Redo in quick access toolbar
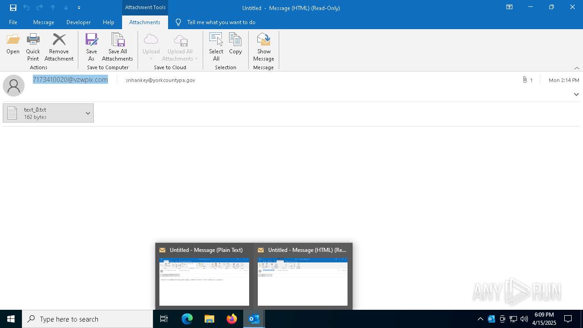Viewport: 583px width, 328px height. tap(40, 8)
